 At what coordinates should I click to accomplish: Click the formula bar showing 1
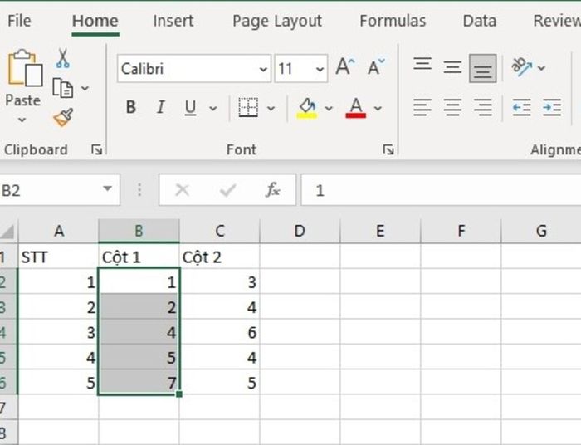click(x=441, y=190)
